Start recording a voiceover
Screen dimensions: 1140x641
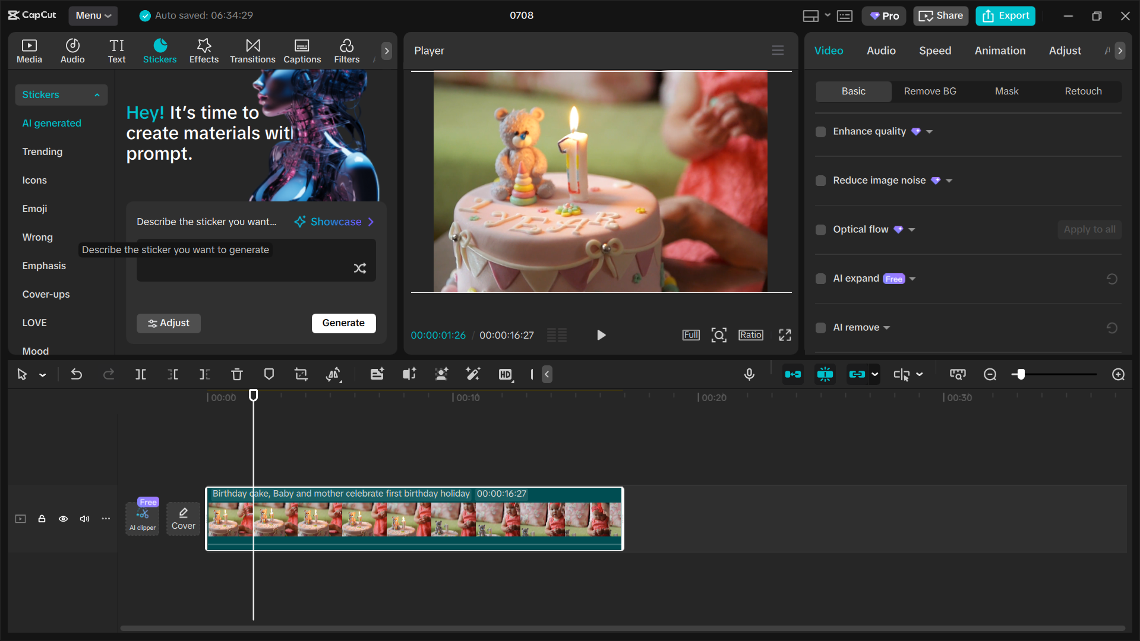(x=749, y=374)
